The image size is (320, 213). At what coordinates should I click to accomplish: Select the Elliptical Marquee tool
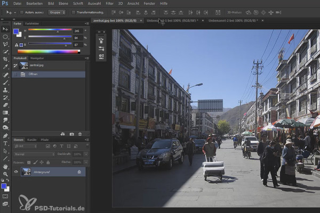click(5, 37)
